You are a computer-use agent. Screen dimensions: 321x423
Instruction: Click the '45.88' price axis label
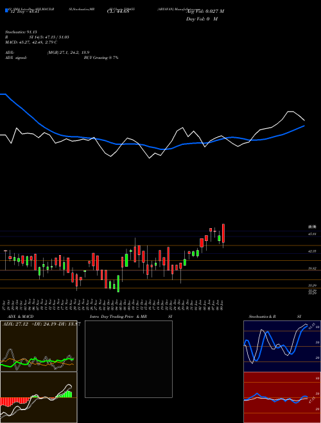313,234
